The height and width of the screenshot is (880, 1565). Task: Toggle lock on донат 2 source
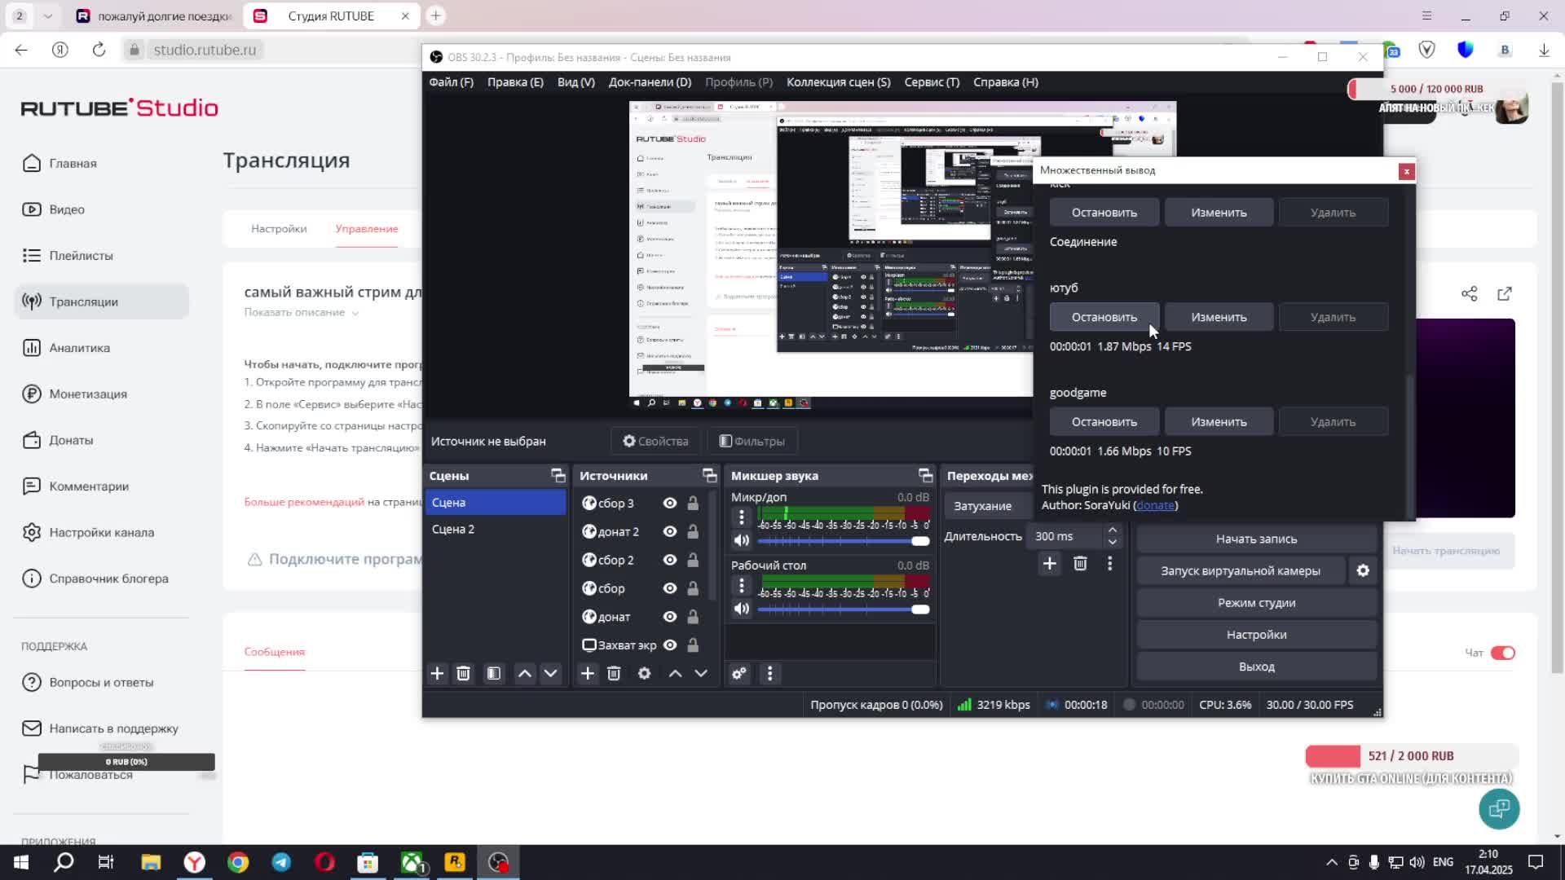click(x=693, y=531)
